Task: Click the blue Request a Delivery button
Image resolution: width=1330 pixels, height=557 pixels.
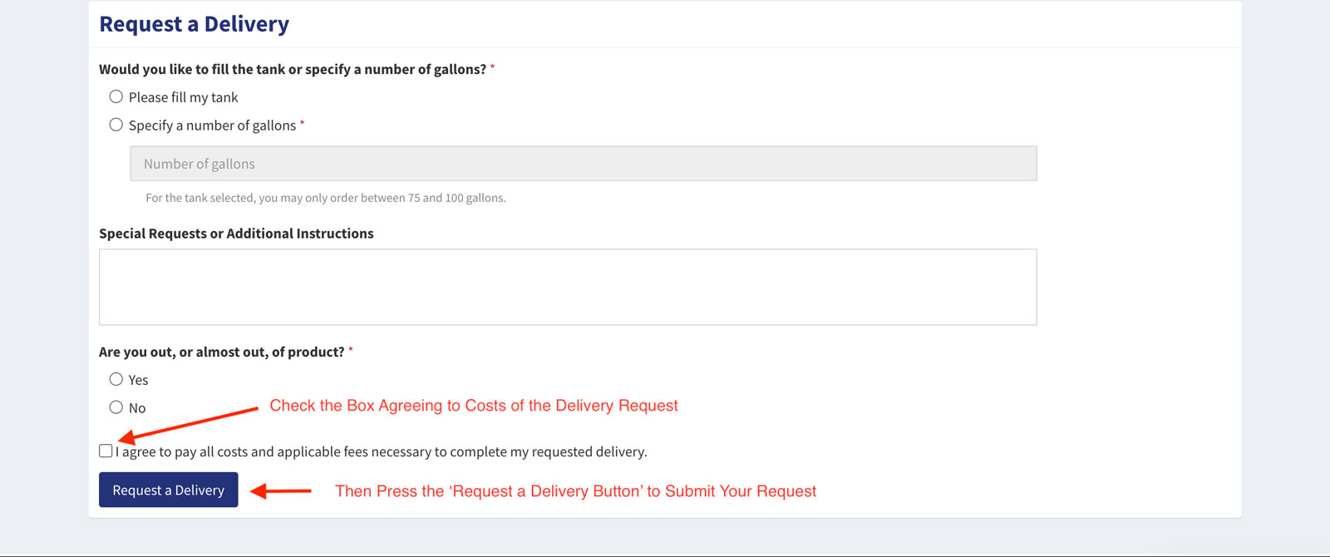Action: [169, 490]
